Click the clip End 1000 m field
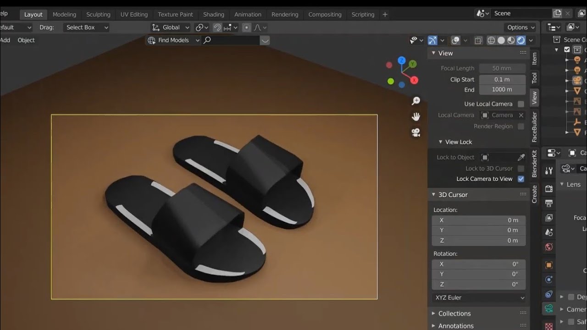 click(x=502, y=89)
